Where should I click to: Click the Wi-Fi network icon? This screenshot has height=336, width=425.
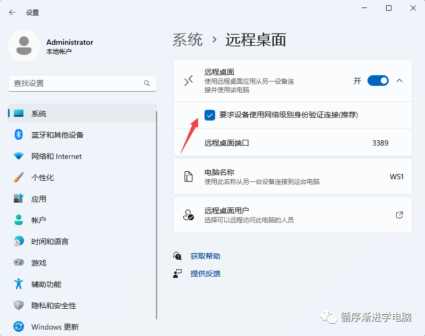tap(19, 156)
